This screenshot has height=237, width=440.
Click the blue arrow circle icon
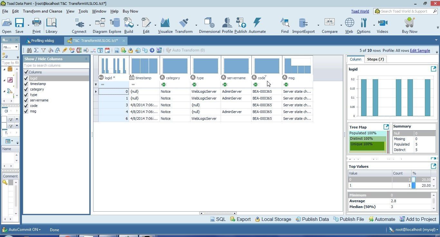(x=152, y=50)
